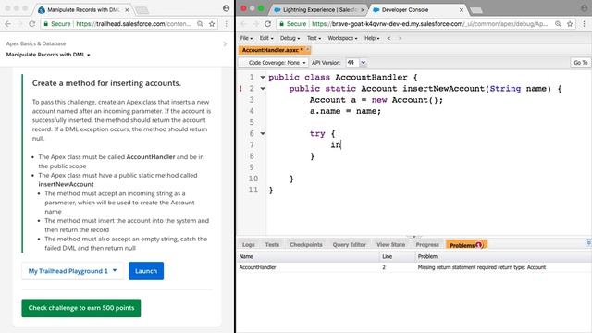592x333 pixels.
Task: Click back arrow in Trailhead browser window
Action: pos(8,24)
